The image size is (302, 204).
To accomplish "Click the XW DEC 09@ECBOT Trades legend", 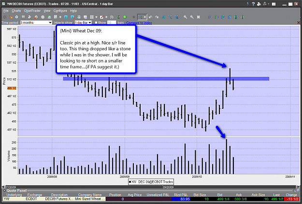I will (151, 182).
